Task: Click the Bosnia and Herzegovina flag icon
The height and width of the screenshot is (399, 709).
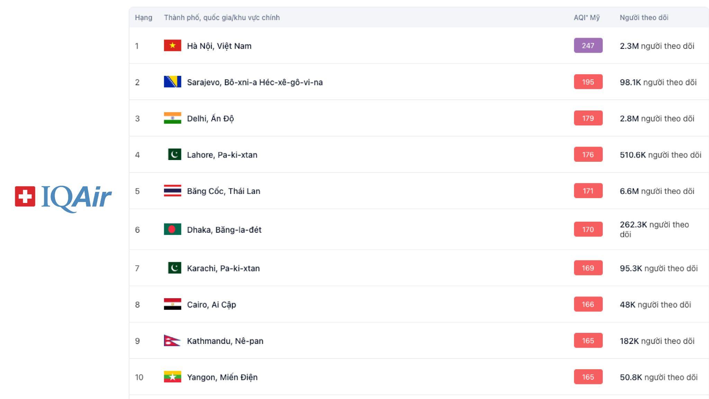Action: 172,82
